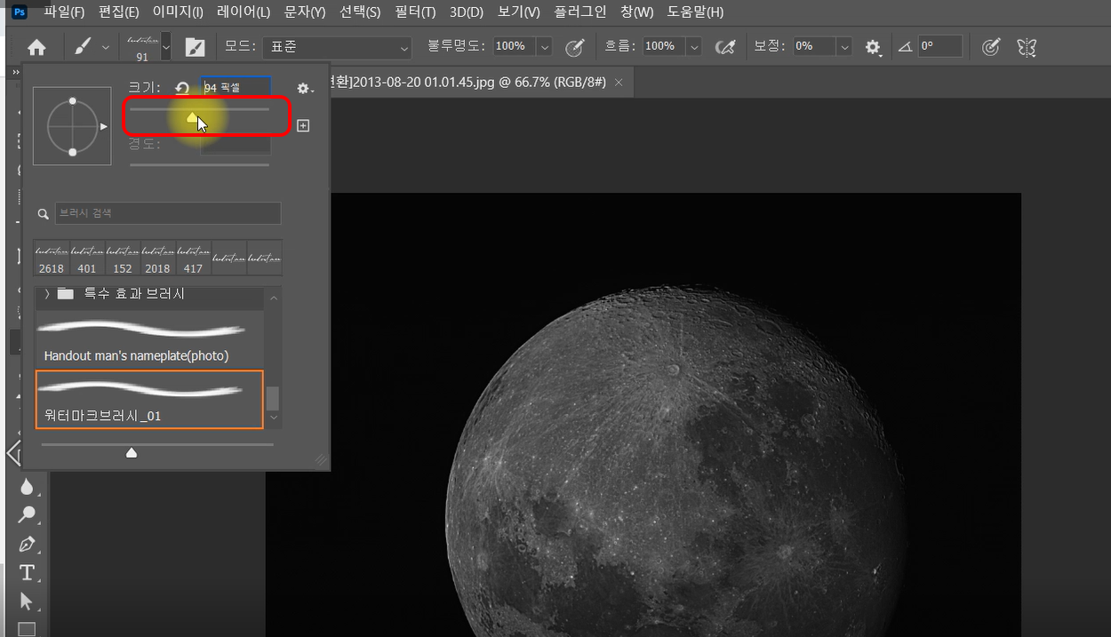Click the brush angle 0° field
1111x637 pixels.
point(941,46)
